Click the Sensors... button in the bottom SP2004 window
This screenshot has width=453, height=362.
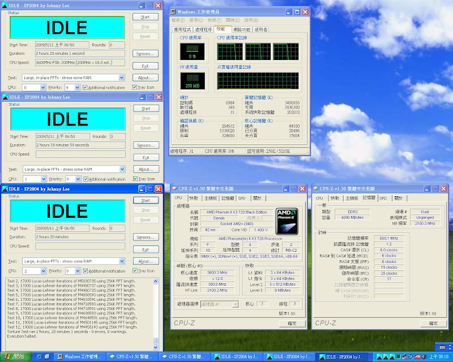[146, 237]
